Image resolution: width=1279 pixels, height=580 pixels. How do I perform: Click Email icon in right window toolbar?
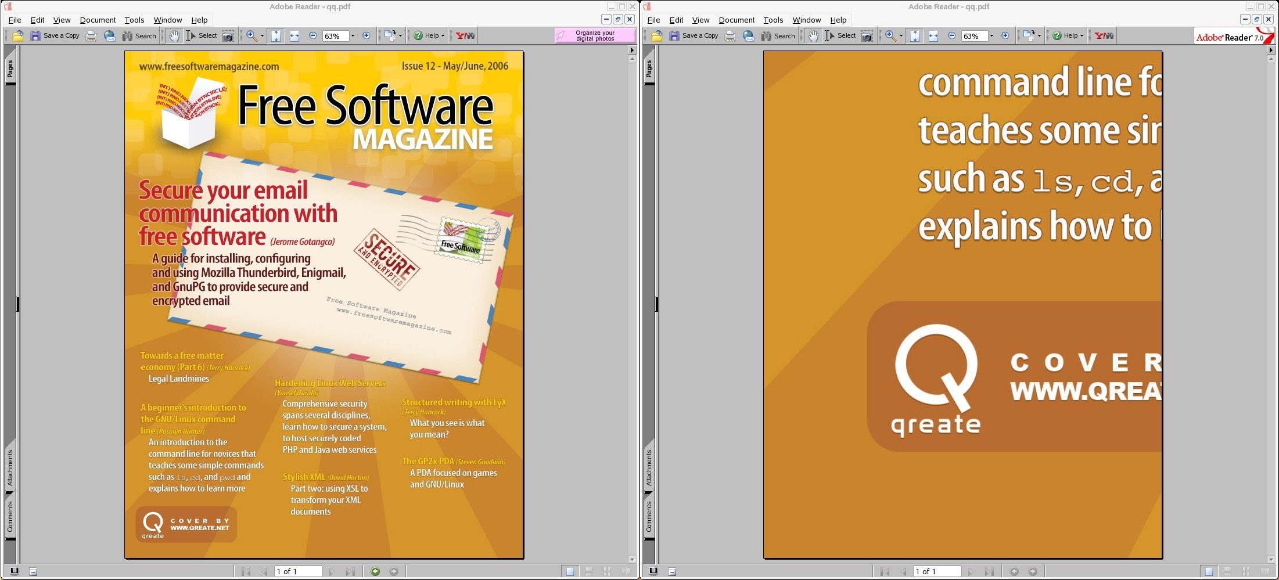coord(748,36)
